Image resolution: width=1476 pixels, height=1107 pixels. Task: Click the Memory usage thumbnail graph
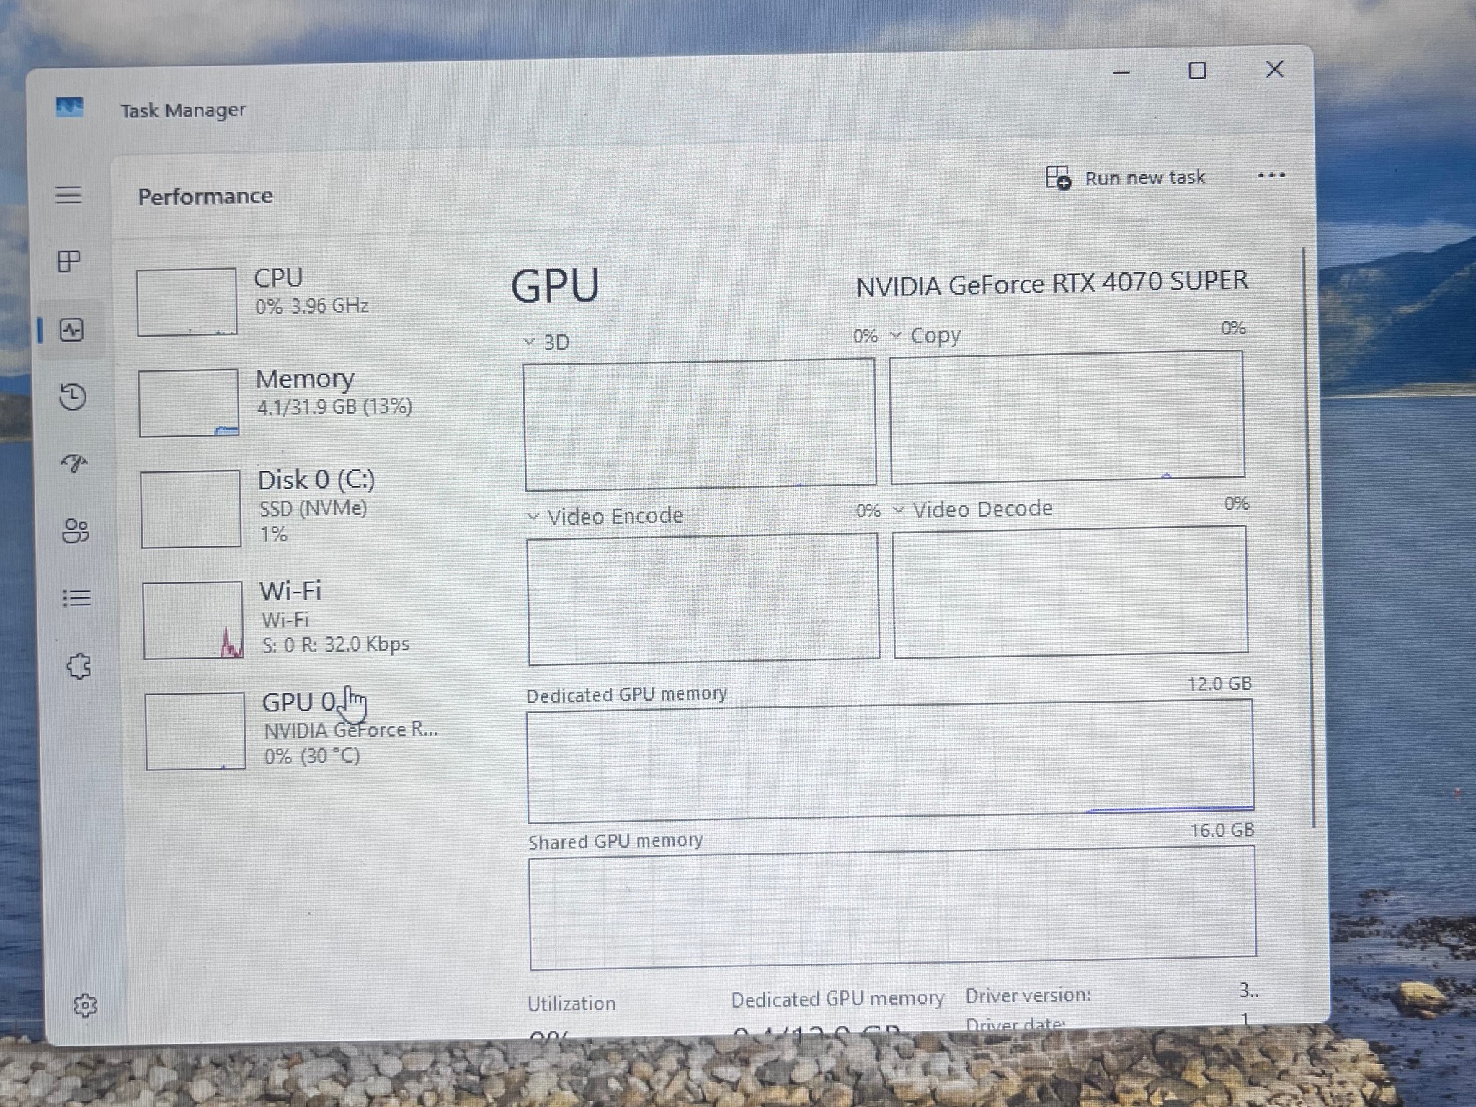(x=188, y=403)
